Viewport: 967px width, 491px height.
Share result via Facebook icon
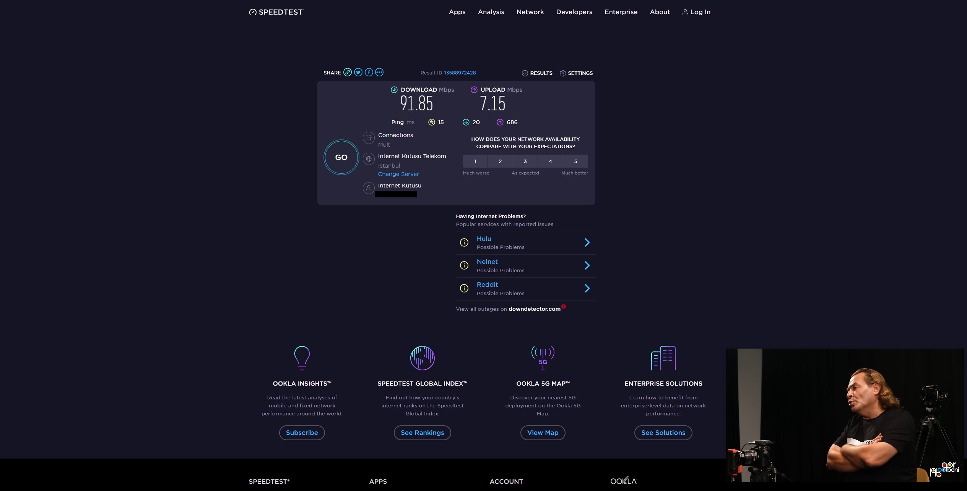tap(369, 72)
